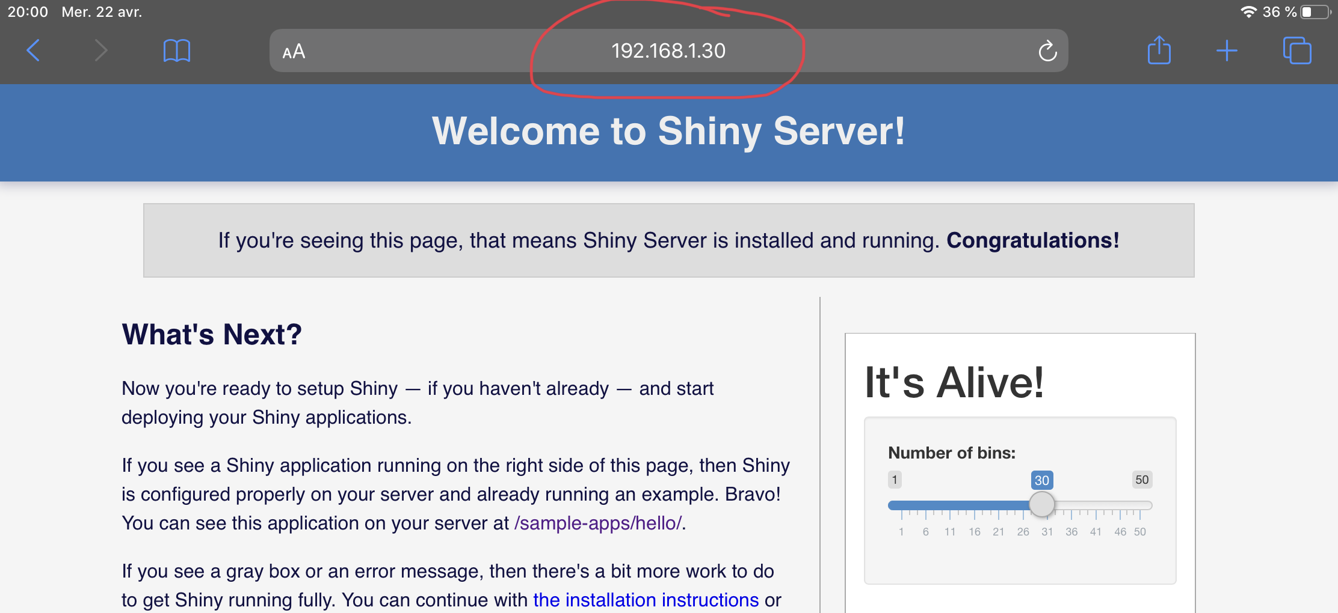
Task: Tap the Safari forward arrow
Action: [x=101, y=50]
